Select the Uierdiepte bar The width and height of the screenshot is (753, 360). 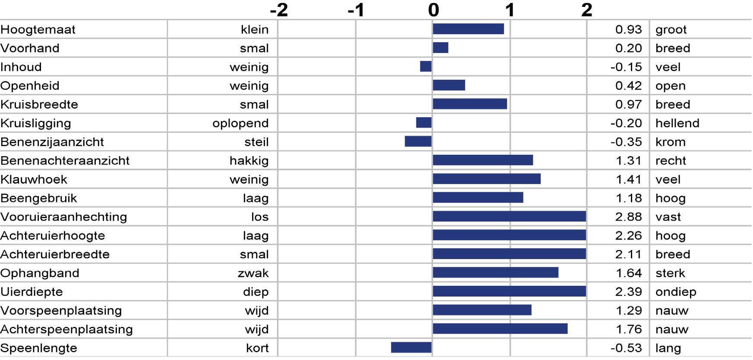pos(509,291)
